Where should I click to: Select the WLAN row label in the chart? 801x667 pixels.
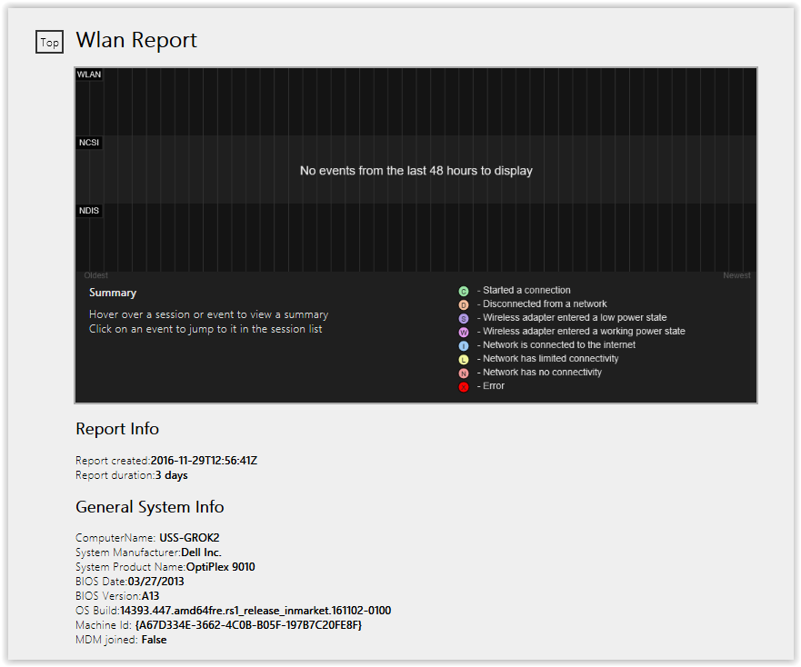(x=89, y=75)
